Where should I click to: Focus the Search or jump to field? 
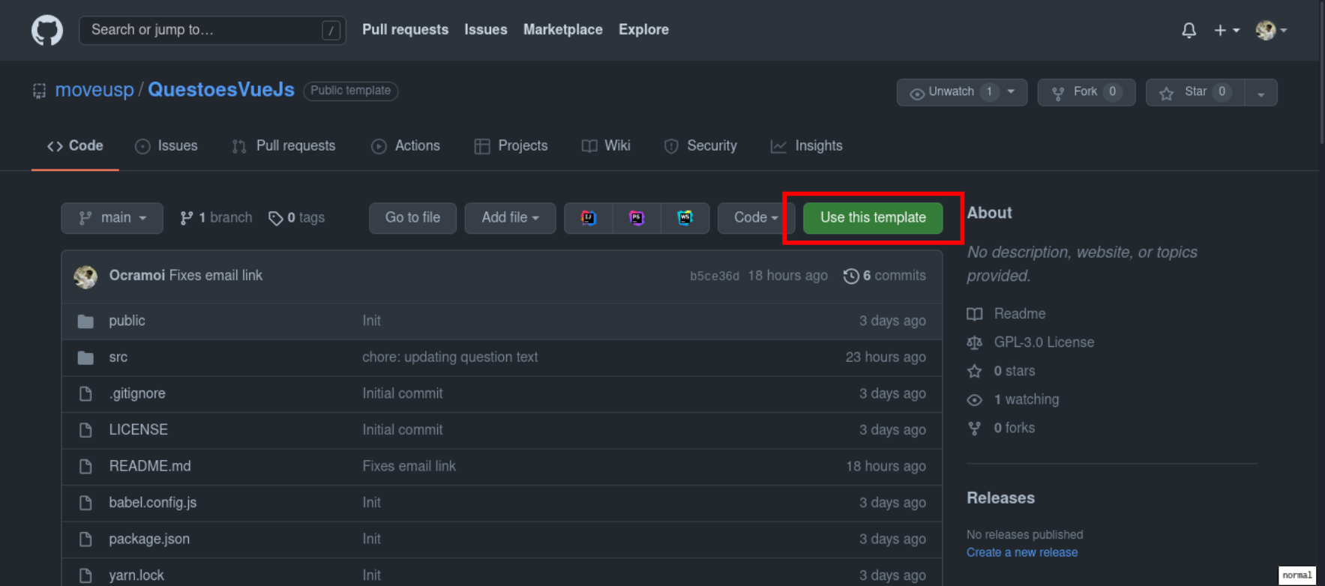pyautogui.click(x=212, y=30)
